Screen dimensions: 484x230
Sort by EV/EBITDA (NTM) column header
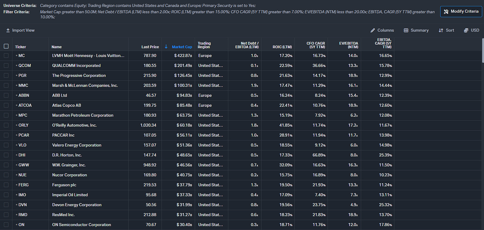349,45
